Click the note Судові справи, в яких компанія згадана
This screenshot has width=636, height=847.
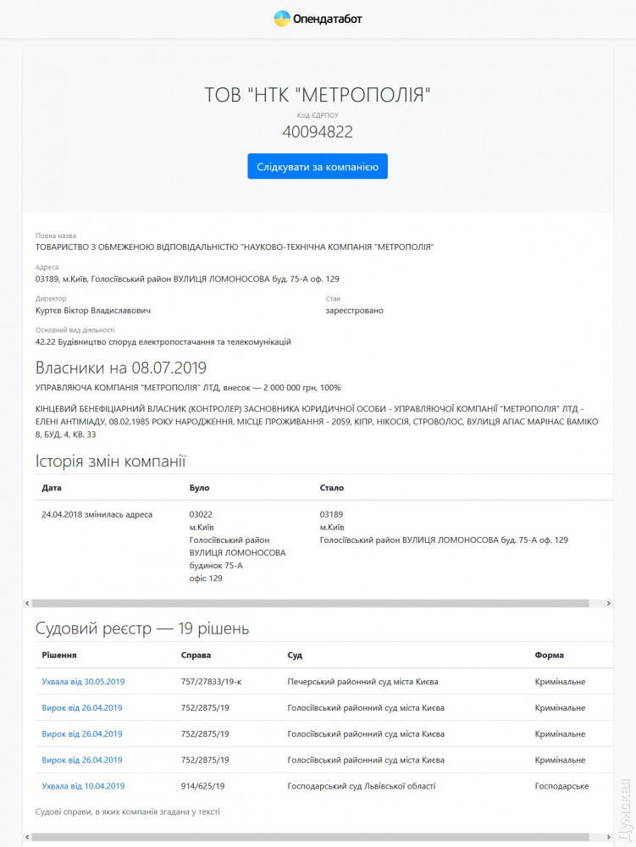tap(127, 811)
